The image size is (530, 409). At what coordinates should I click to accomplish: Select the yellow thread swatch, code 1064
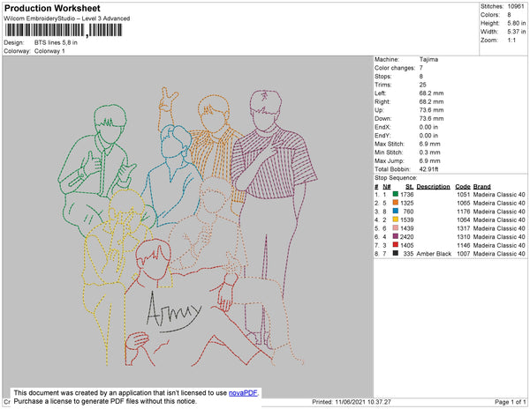point(396,219)
